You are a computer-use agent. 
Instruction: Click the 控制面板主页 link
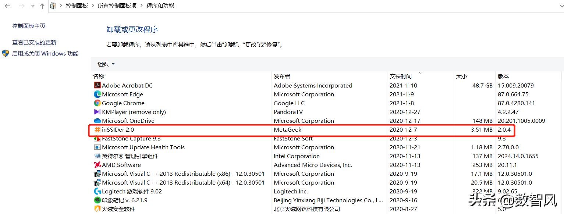tap(28, 26)
